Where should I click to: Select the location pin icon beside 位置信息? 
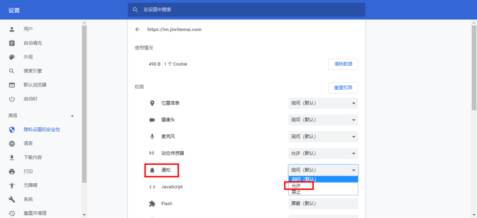pyautogui.click(x=152, y=103)
